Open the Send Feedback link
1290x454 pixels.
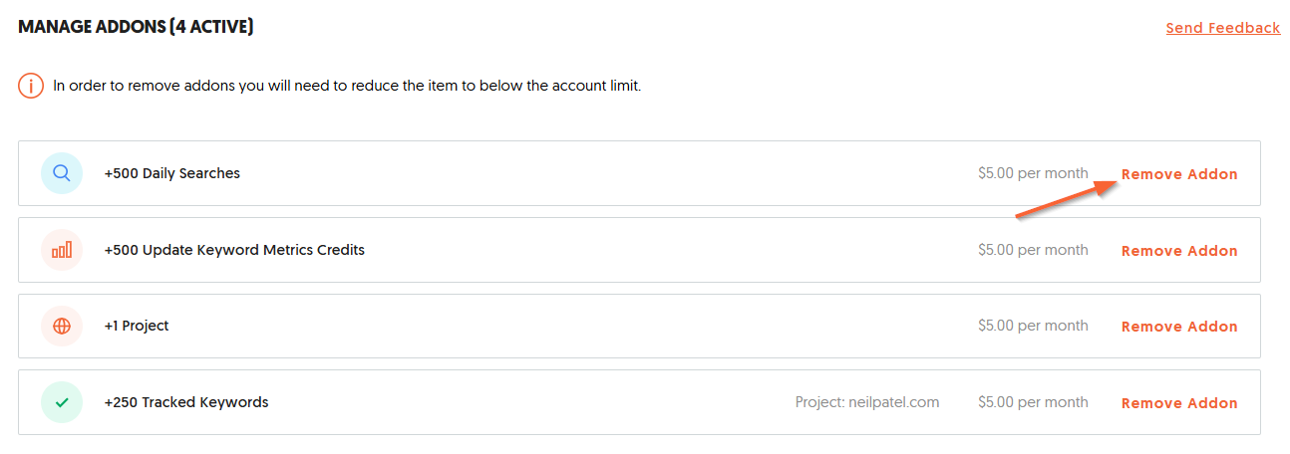click(1222, 28)
